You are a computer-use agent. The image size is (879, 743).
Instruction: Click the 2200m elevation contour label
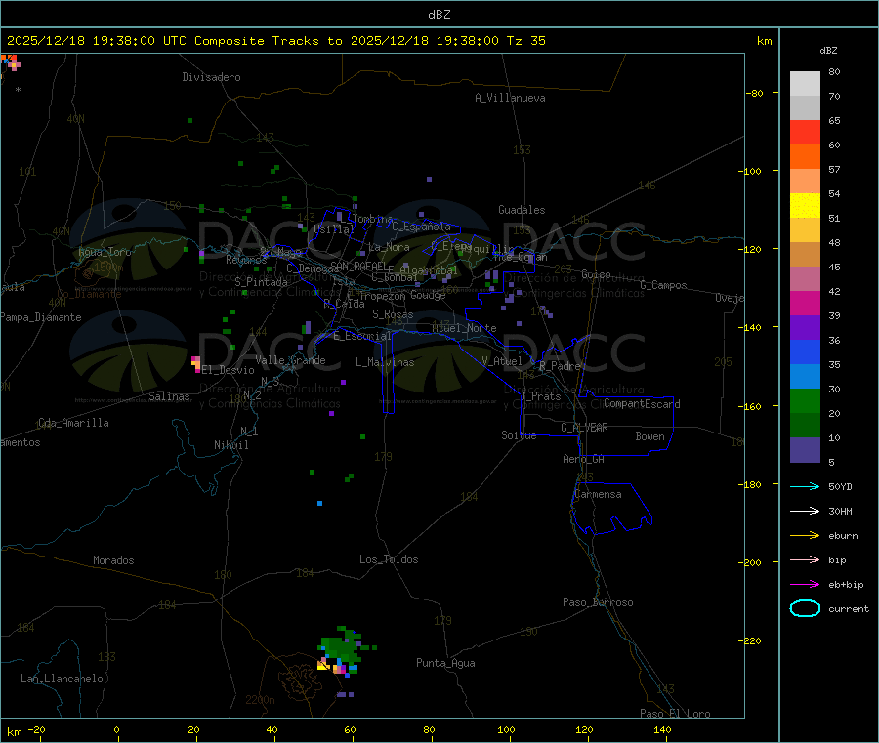tap(260, 700)
